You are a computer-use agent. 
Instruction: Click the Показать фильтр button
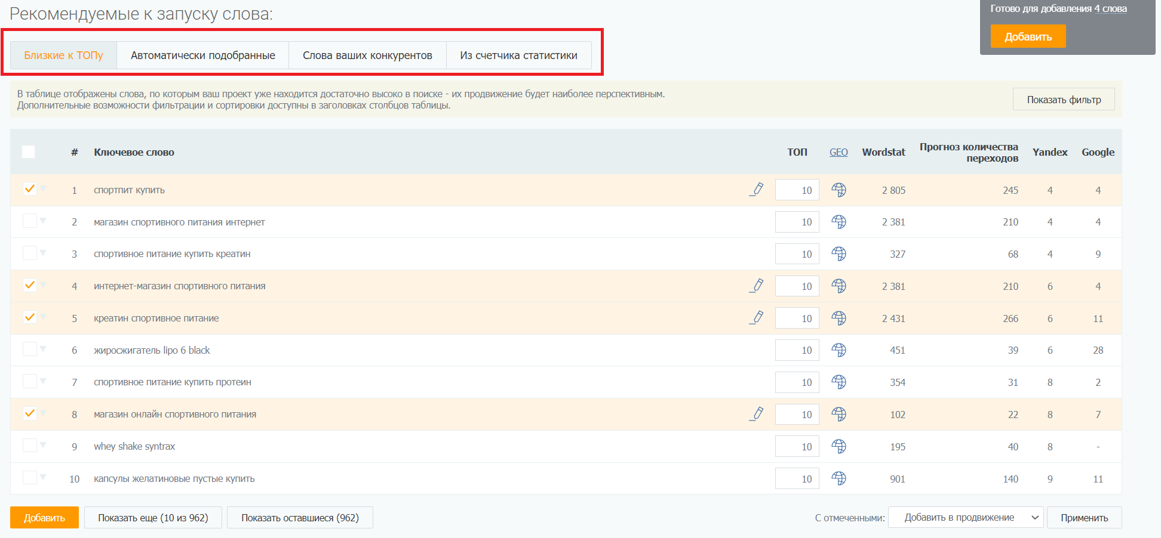tap(1064, 100)
